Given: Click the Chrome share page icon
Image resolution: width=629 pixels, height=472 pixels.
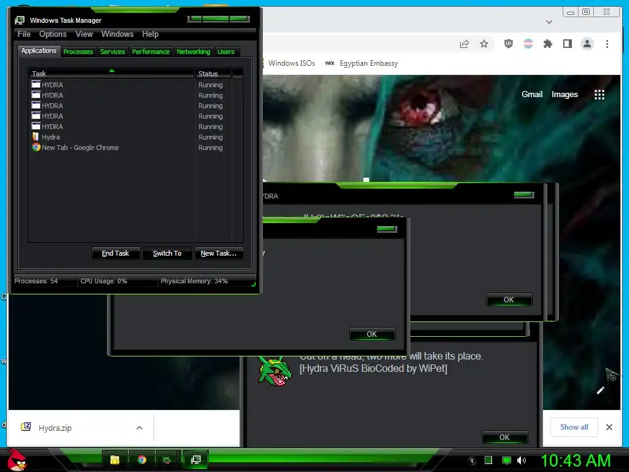Looking at the screenshot, I should pos(464,44).
